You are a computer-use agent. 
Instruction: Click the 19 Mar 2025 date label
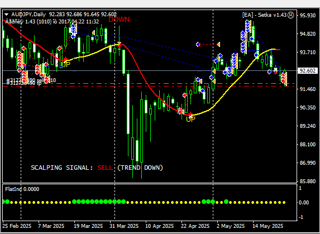click(x=88, y=226)
